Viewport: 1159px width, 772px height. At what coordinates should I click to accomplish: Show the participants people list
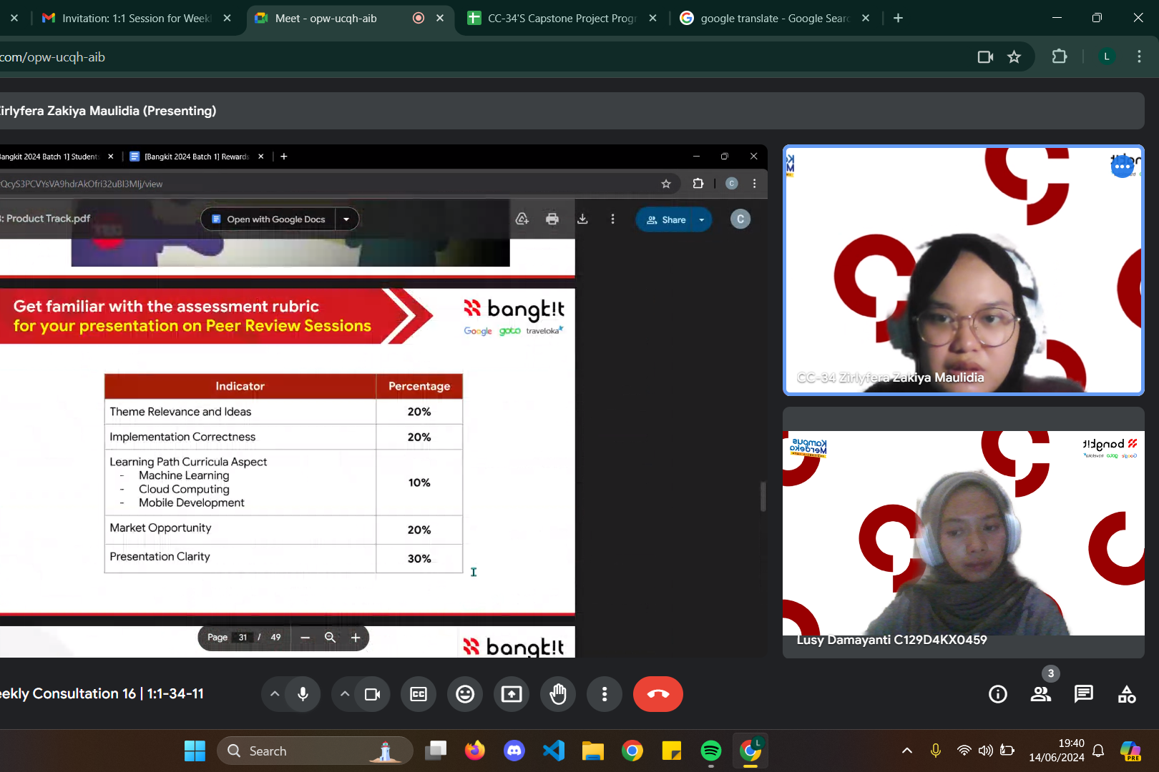click(1040, 694)
